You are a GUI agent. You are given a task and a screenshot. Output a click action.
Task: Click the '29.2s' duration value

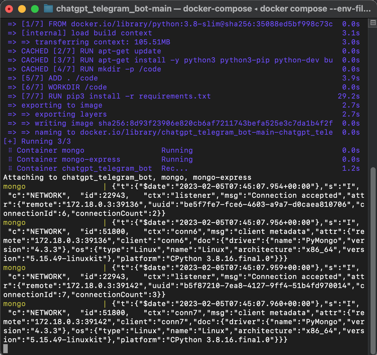coord(349,96)
